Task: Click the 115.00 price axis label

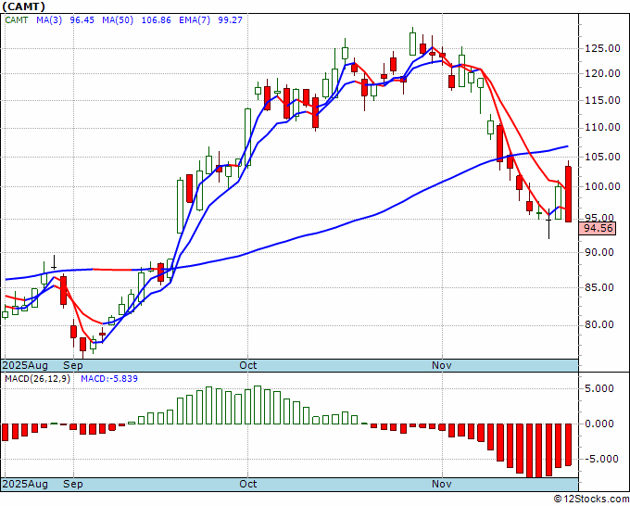Action: point(605,100)
